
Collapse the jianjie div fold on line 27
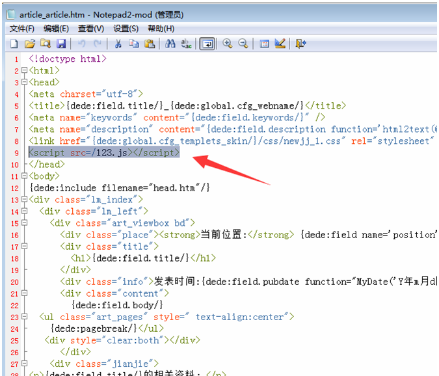[x=25, y=364]
